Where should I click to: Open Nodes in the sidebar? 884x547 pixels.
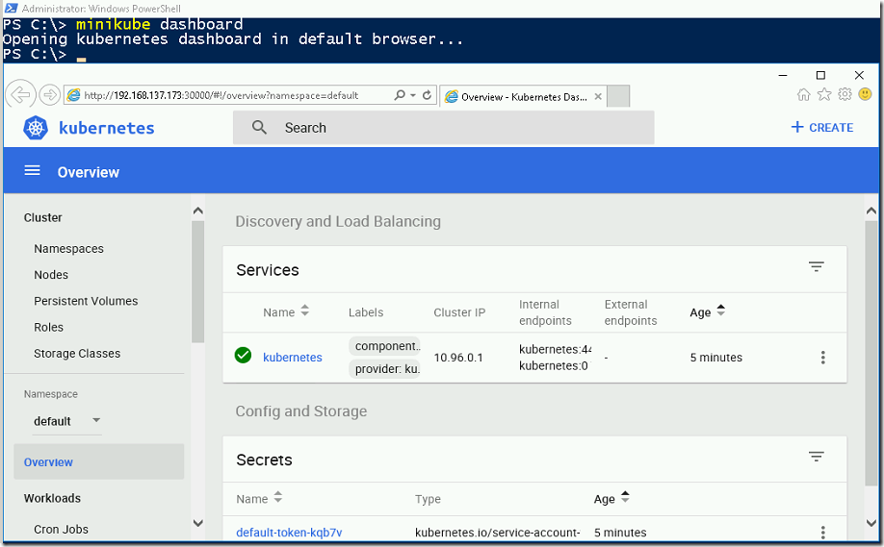[51, 275]
